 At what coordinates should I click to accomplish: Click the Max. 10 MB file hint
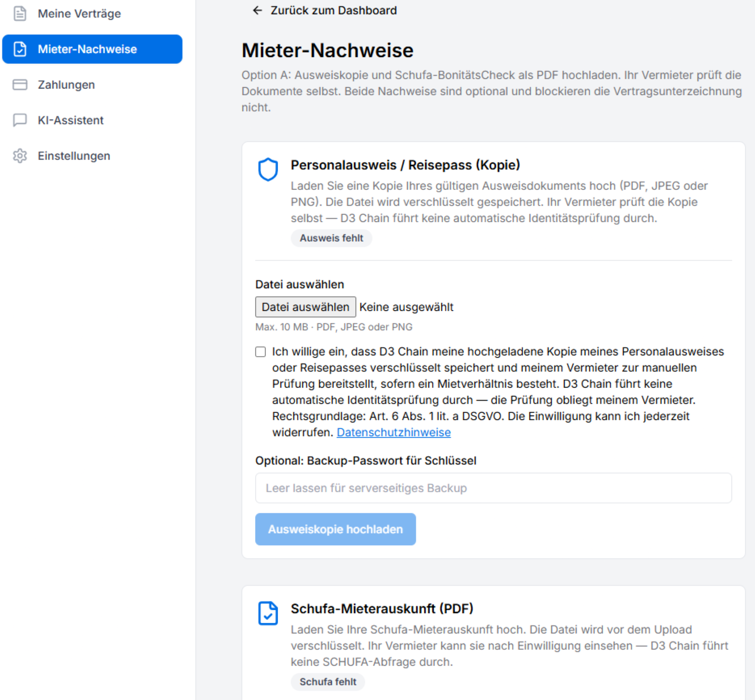[x=334, y=327]
